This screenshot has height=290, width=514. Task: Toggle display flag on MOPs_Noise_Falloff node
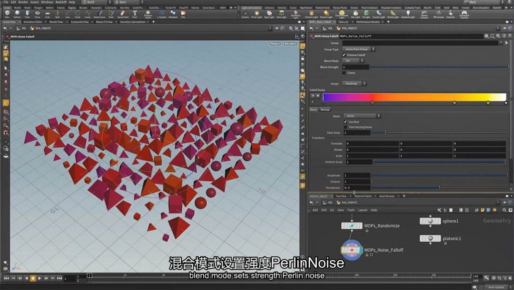pyautogui.click(x=360, y=250)
